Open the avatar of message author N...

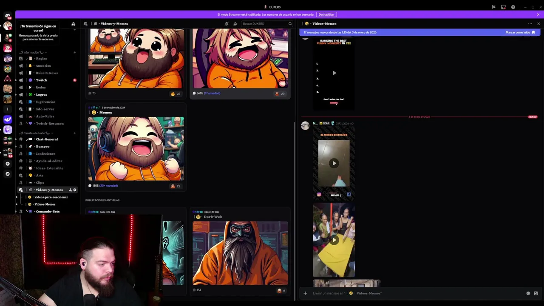305,125
